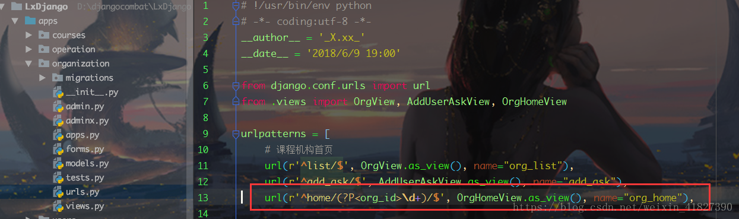Select the organization folder name
This screenshot has height=219, width=739.
point(81,64)
